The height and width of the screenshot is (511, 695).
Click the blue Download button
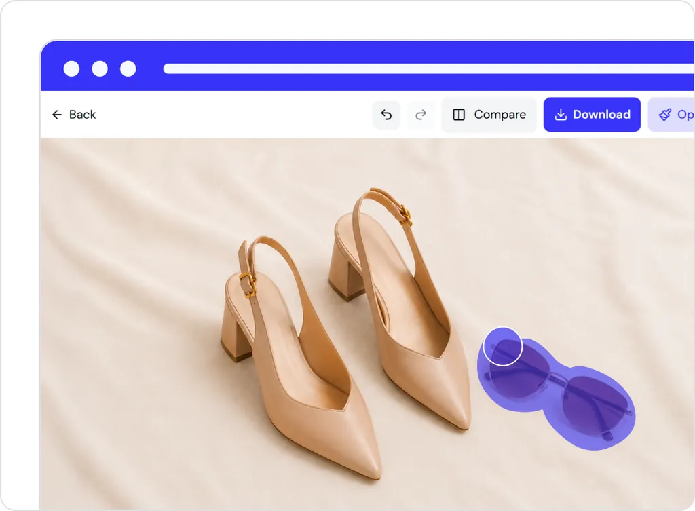click(592, 115)
